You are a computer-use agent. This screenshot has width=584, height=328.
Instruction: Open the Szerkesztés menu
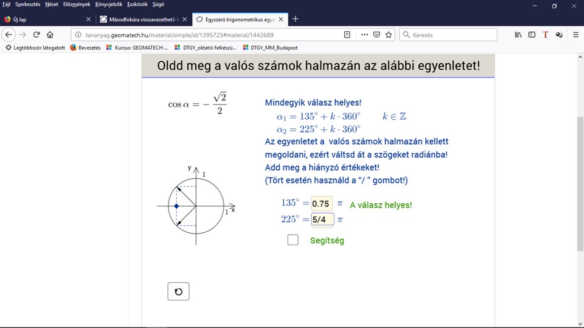28,4
